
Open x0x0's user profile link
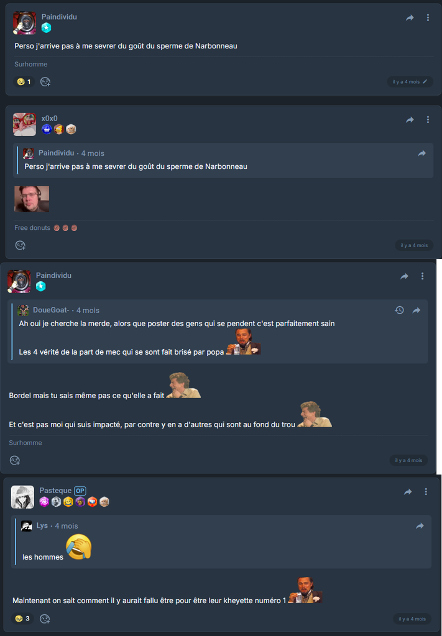point(49,119)
